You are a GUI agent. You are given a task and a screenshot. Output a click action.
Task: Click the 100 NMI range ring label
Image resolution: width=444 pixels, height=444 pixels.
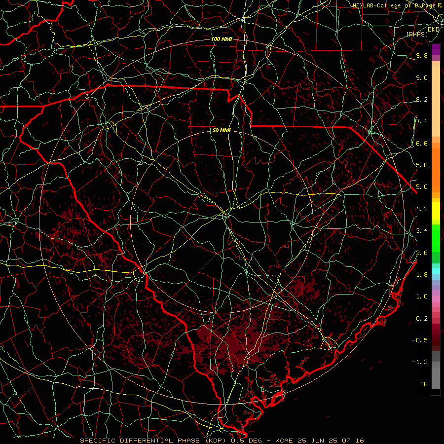222,39
